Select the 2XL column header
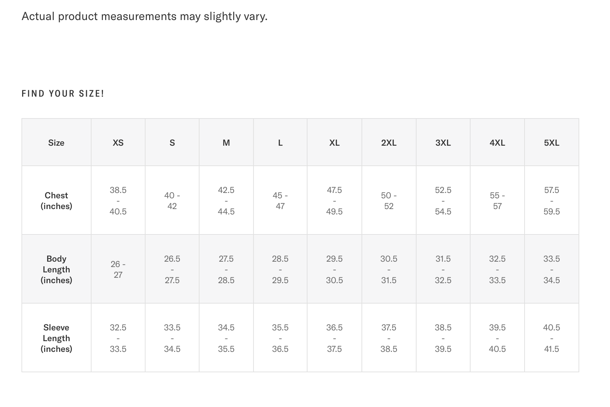The height and width of the screenshot is (407, 610). pyautogui.click(x=389, y=143)
